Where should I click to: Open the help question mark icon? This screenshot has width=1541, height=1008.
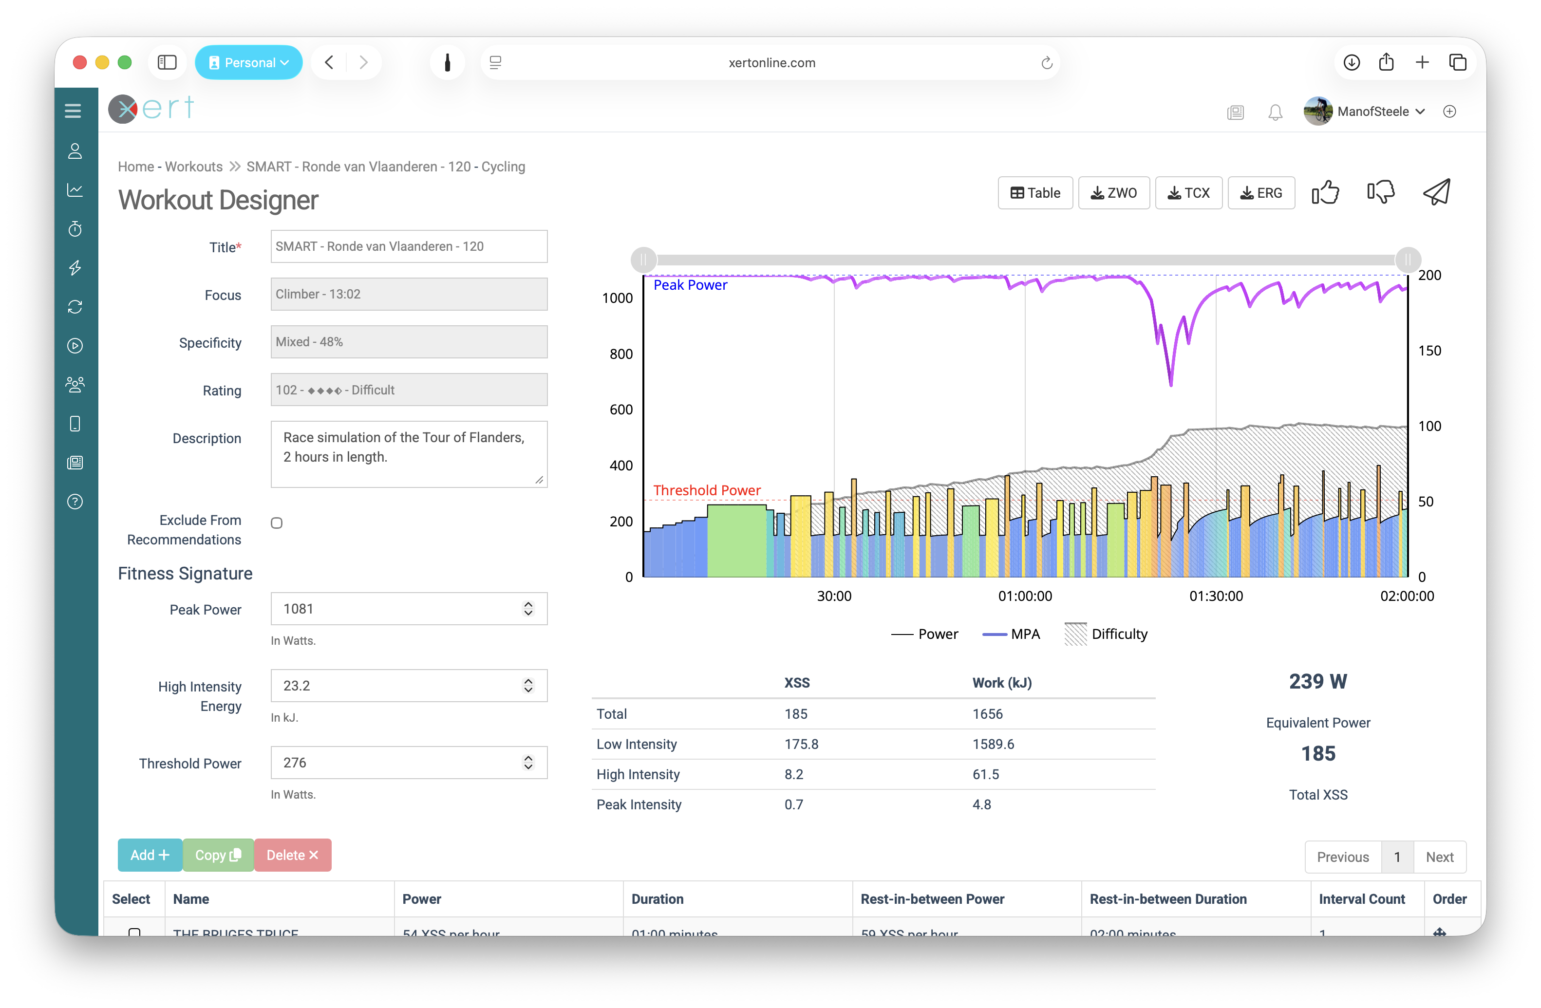pyautogui.click(x=75, y=502)
